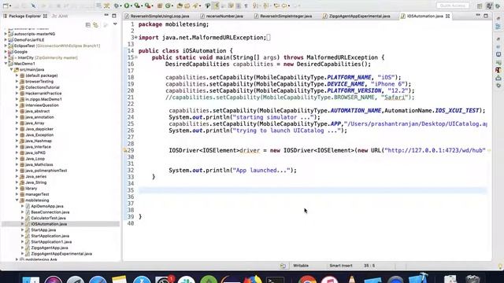This screenshot has height=283, width=504.
Task: Collapse the MacDemo1 project
Action: 6,64
